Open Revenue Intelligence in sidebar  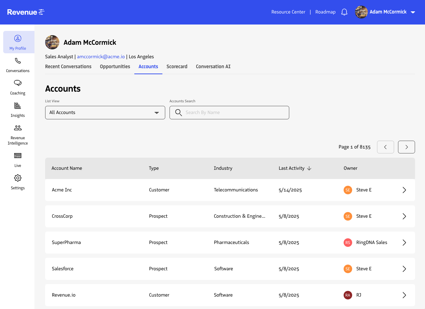coord(18,128)
